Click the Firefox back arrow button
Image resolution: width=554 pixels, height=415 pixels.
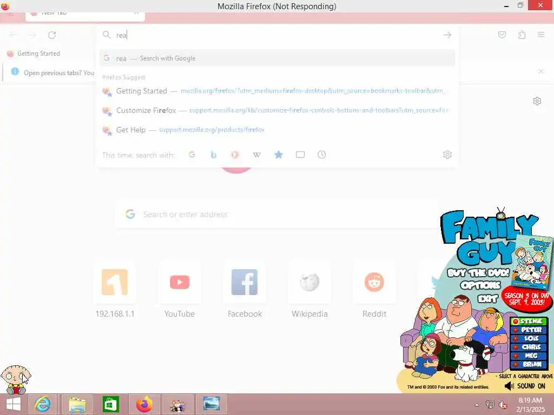[14, 35]
